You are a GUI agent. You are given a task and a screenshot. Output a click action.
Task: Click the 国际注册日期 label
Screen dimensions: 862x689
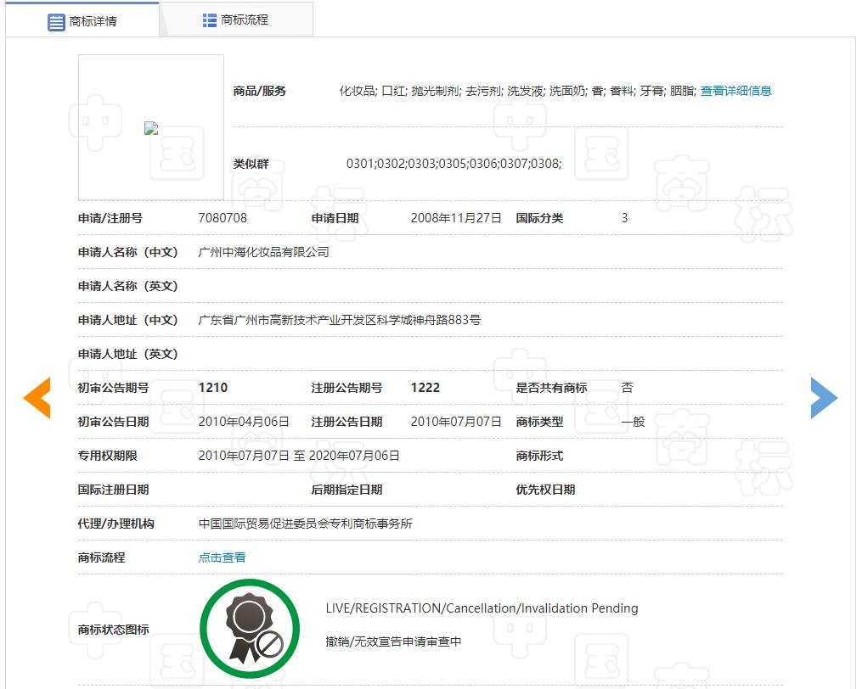tap(113, 490)
